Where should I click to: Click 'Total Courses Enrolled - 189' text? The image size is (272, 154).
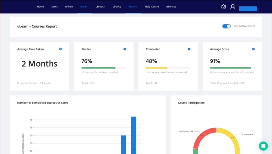tap(227, 83)
